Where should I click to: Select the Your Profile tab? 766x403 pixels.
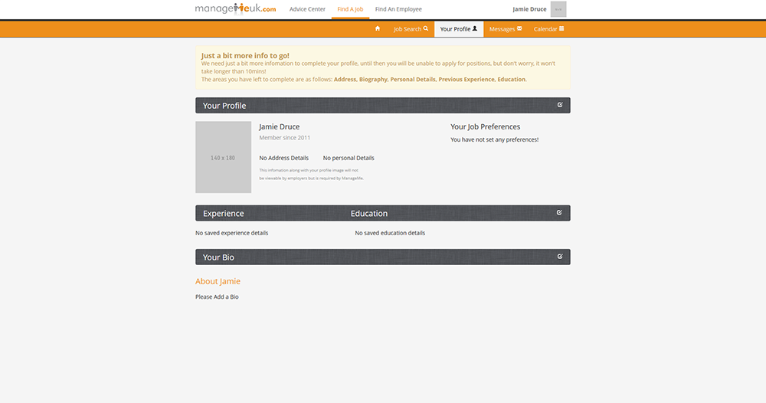coord(458,29)
